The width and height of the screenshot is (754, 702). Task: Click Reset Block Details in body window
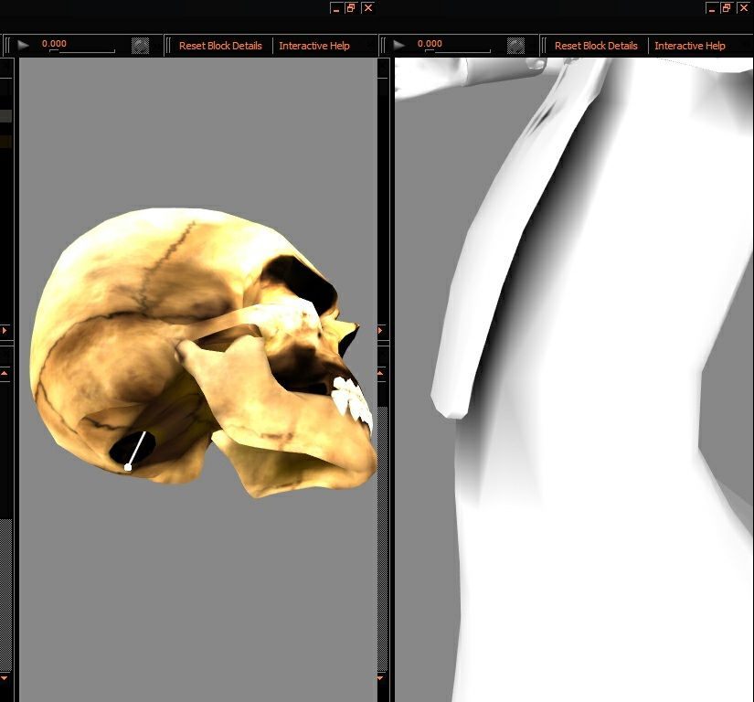point(596,46)
